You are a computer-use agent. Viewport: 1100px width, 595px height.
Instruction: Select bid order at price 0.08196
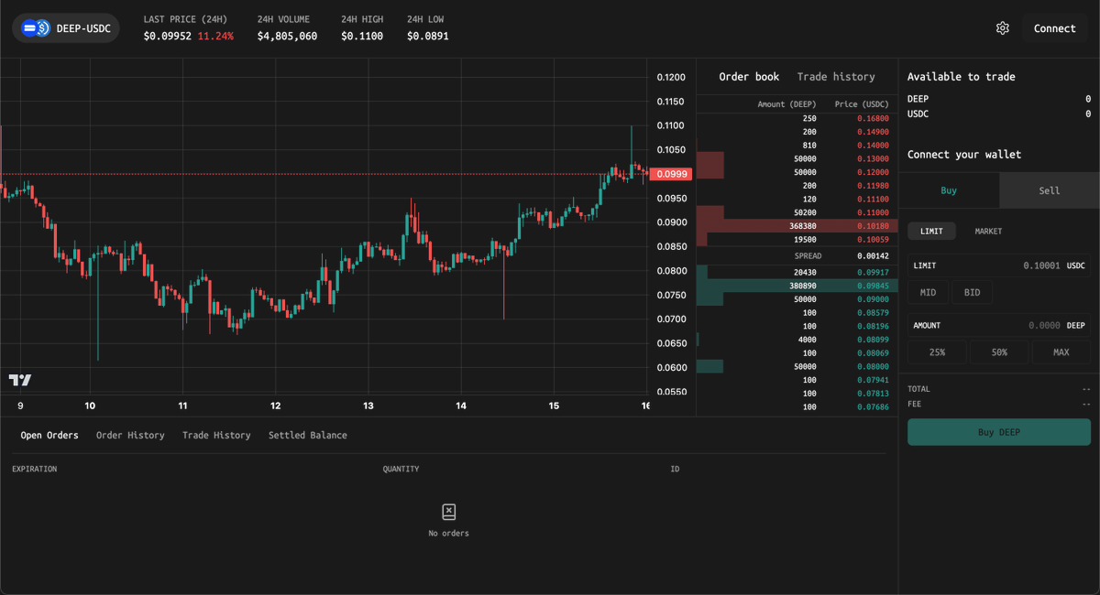coord(797,326)
